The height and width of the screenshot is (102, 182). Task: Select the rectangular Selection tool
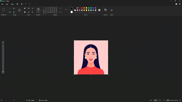[x=3, y=9]
